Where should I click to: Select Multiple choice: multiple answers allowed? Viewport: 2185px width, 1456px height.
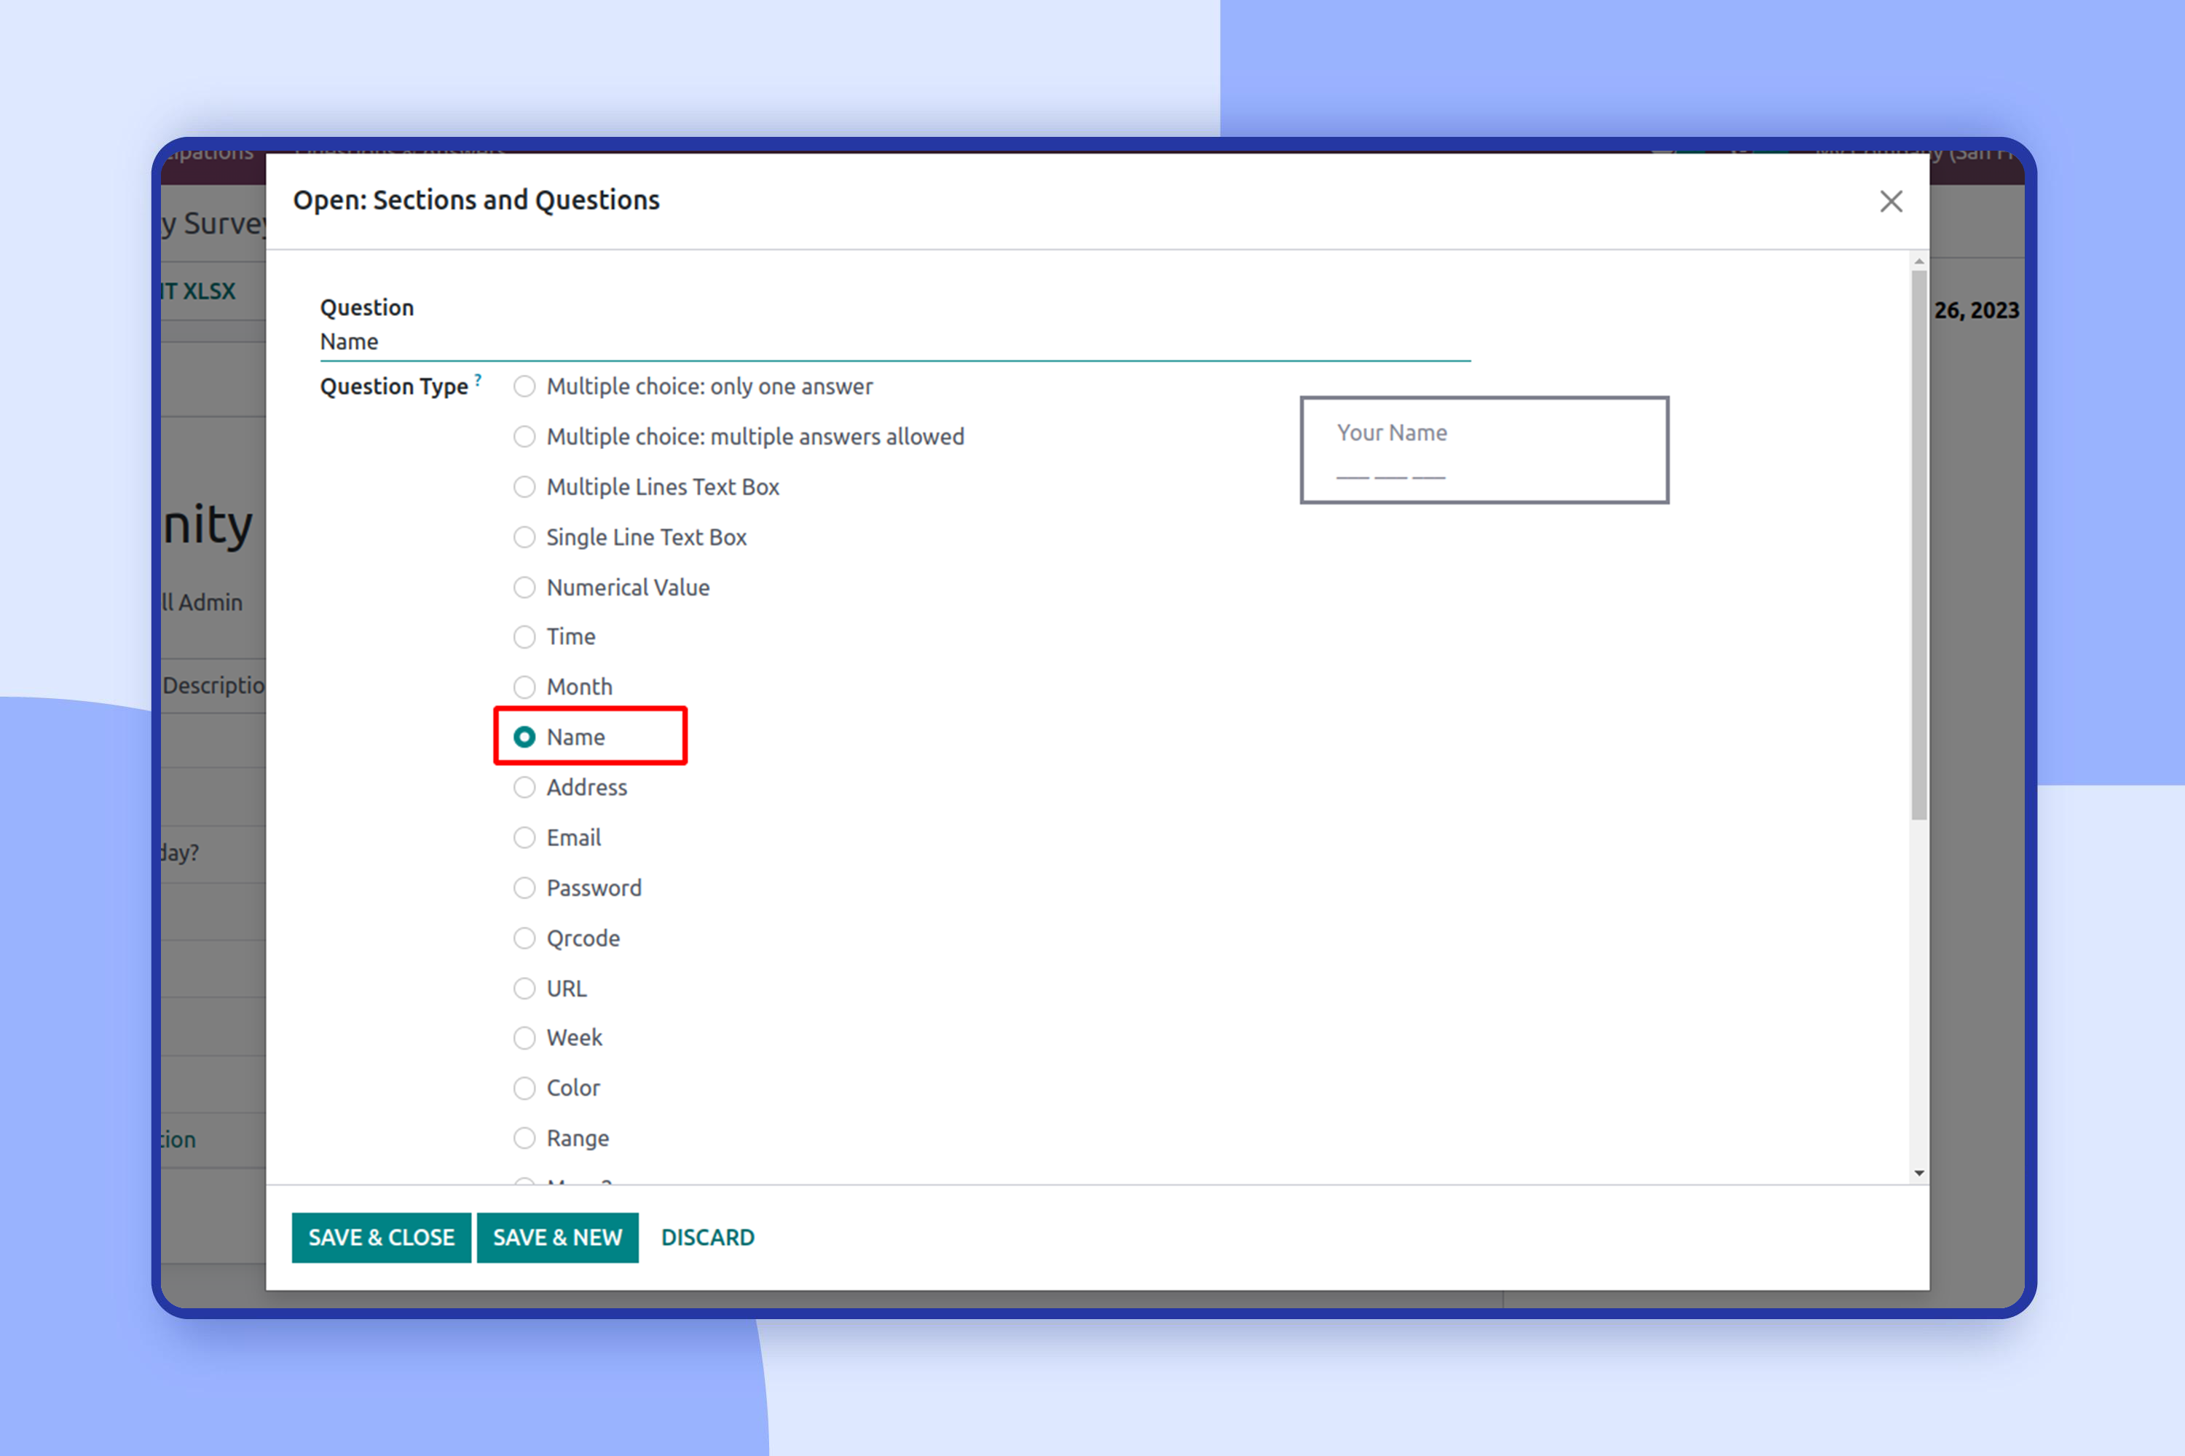525,436
